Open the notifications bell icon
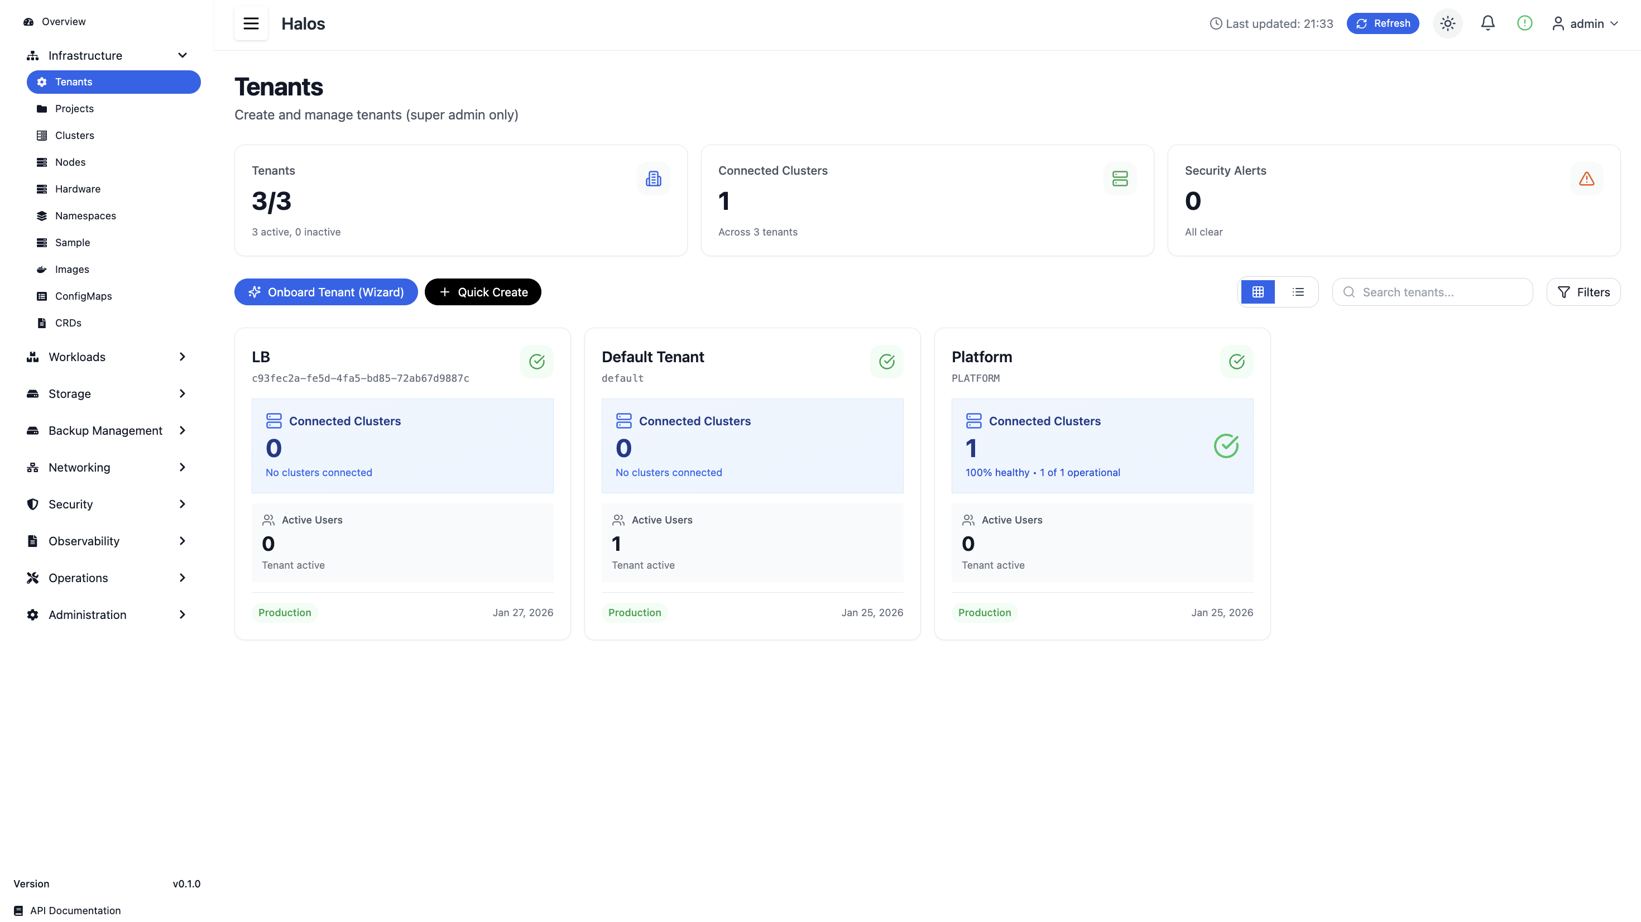 click(1488, 23)
